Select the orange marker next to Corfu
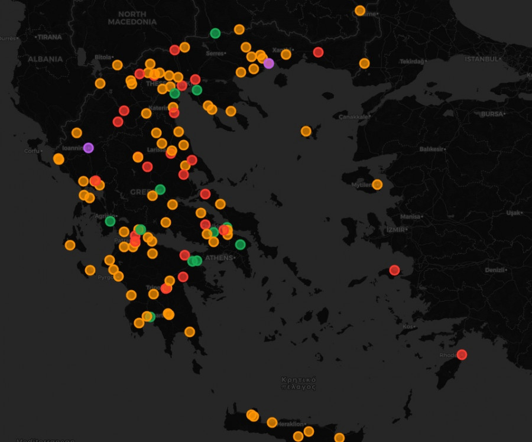 pyautogui.click(x=59, y=158)
